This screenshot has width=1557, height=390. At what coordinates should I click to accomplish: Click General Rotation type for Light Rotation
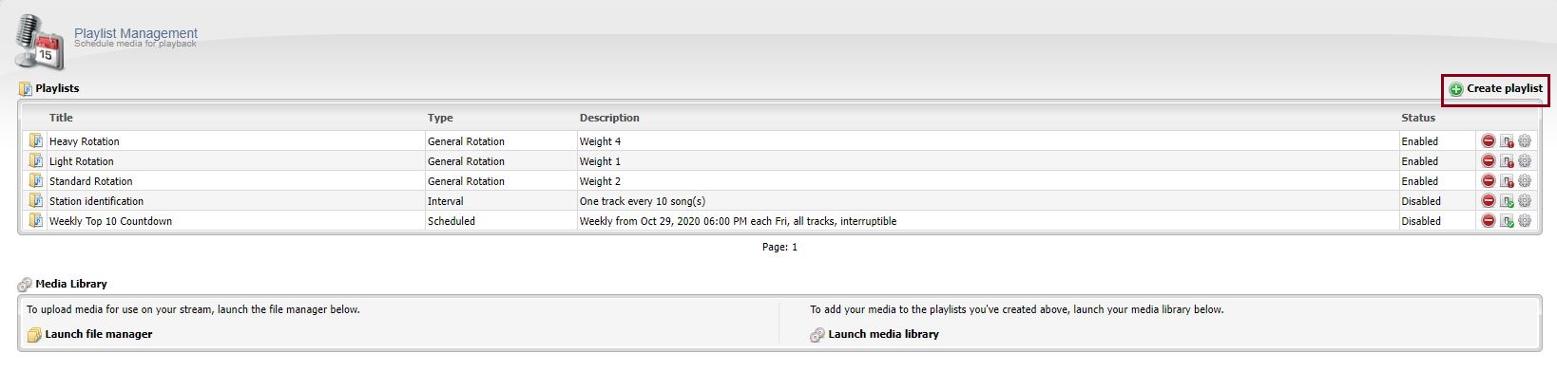pyautogui.click(x=466, y=161)
